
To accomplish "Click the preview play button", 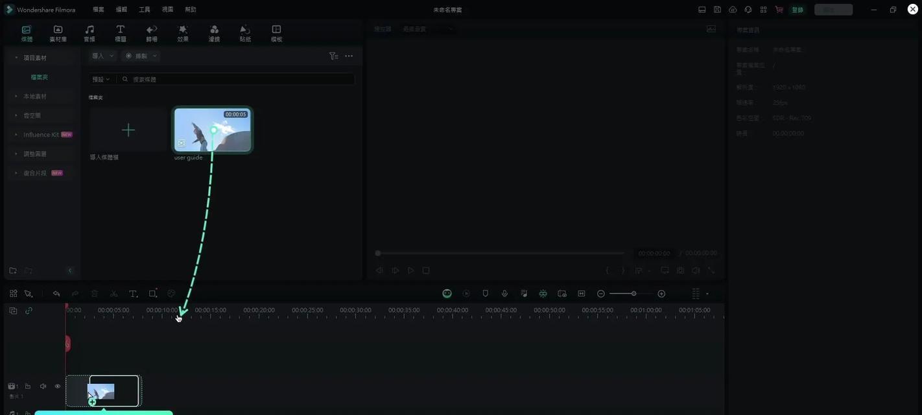I will 410,270.
